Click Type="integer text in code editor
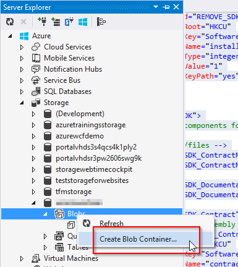 211,56
